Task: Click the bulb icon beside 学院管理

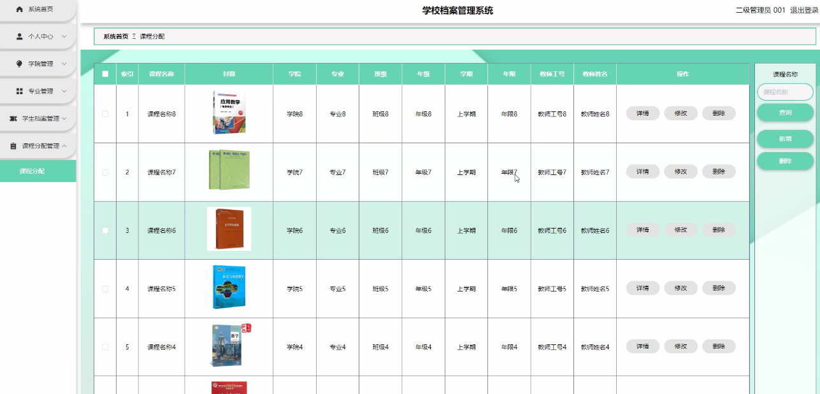Action: click(19, 64)
